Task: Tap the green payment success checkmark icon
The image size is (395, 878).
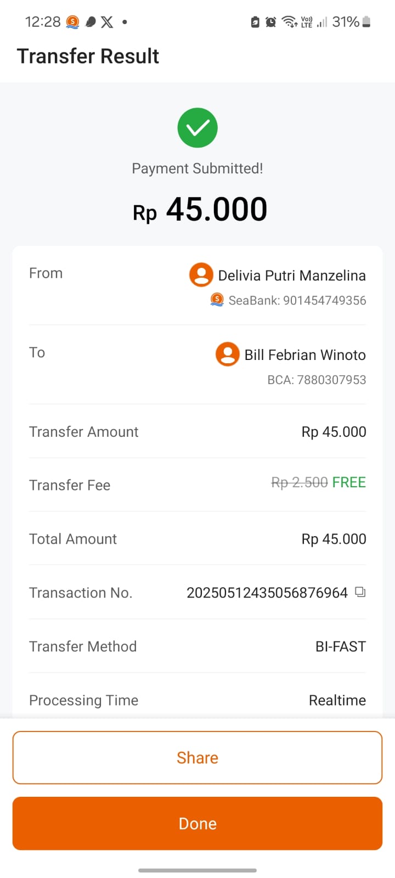Action: click(x=198, y=128)
